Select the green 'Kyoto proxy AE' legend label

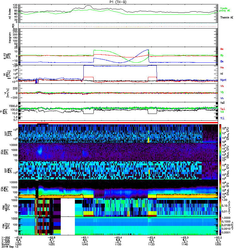pyautogui.click(x=224, y=9)
